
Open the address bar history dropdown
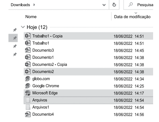104,5
